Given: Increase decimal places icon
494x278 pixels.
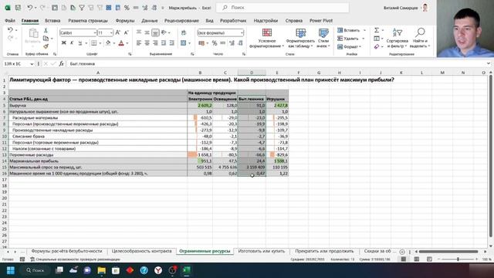Looking at the screenshot, I should tap(232, 43).
